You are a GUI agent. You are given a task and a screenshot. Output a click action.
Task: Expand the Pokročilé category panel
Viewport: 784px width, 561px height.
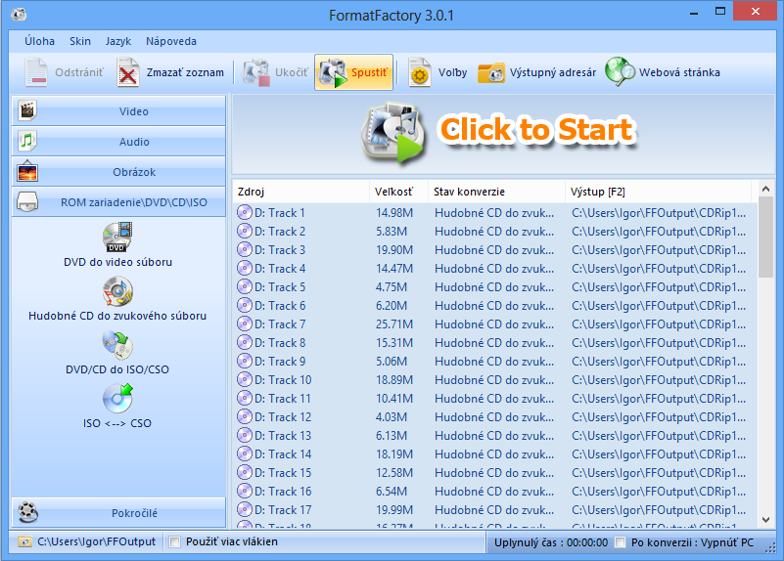118,512
